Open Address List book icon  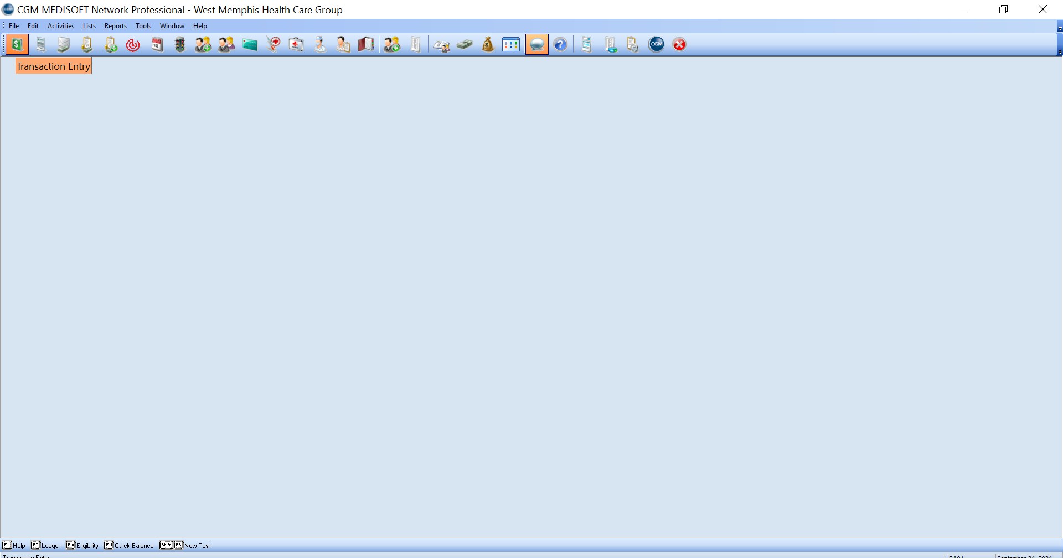click(366, 44)
